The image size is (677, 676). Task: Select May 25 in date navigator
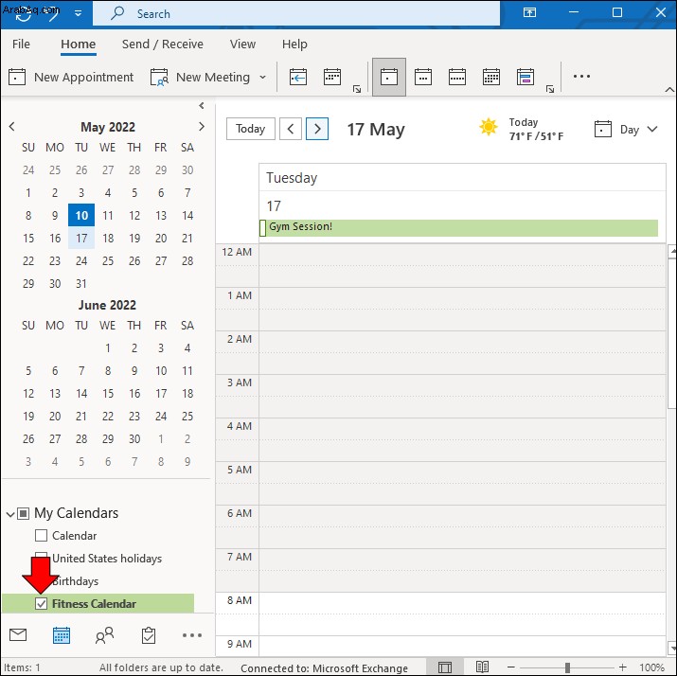pyautogui.click(x=108, y=260)
